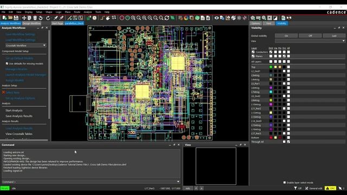This screenshot has height=195, width=347.
Task: Click the cyan L7 layer Etch color swatch
Action: 271,92
